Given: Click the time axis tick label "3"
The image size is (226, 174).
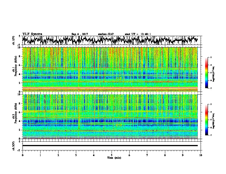Looking at the screenshot, I should tap(76, 155).
